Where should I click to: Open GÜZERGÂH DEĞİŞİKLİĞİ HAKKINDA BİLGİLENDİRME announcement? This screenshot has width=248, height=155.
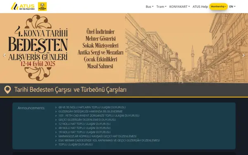tap(91, 111)
